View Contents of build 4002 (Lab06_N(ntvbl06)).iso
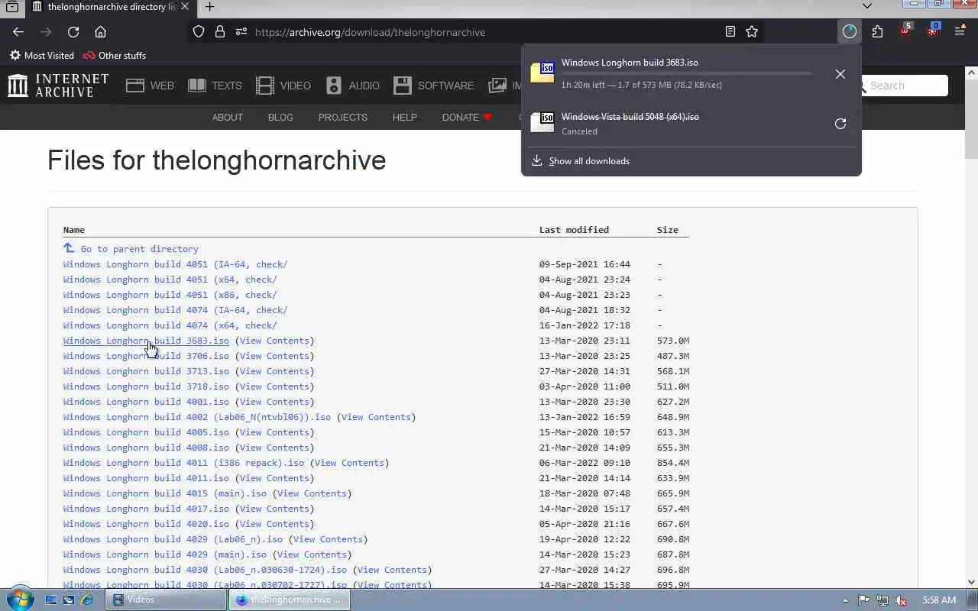This screenshot has width=978, height=611. coord(377,417)
